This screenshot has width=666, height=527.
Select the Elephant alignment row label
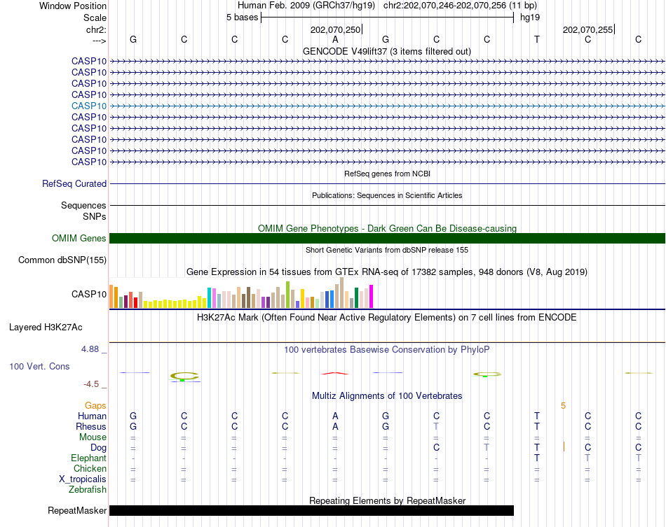tap(88, 458)
